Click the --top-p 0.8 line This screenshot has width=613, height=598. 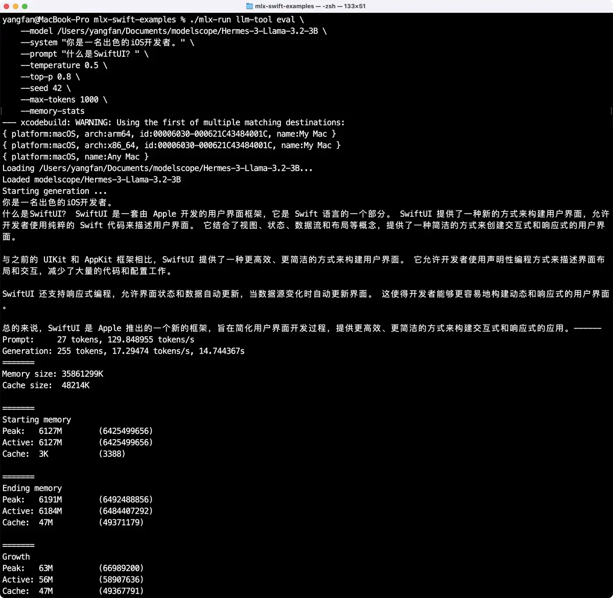[50, 77]
